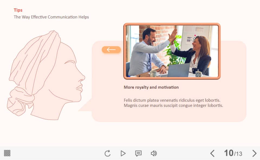Viewport: 260px width, 160px height.
Task: Go to next slide chevron
Action: click(x=254, y=153)
